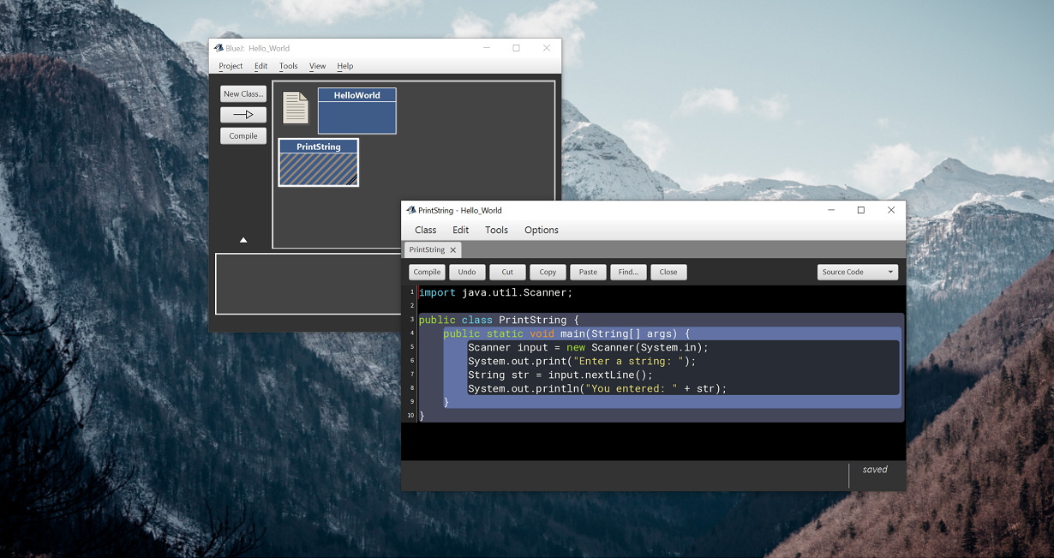Open the Find... dialog
This screenshot has height=558, width=1054.
pyautogui.click(x=628, y=272)
